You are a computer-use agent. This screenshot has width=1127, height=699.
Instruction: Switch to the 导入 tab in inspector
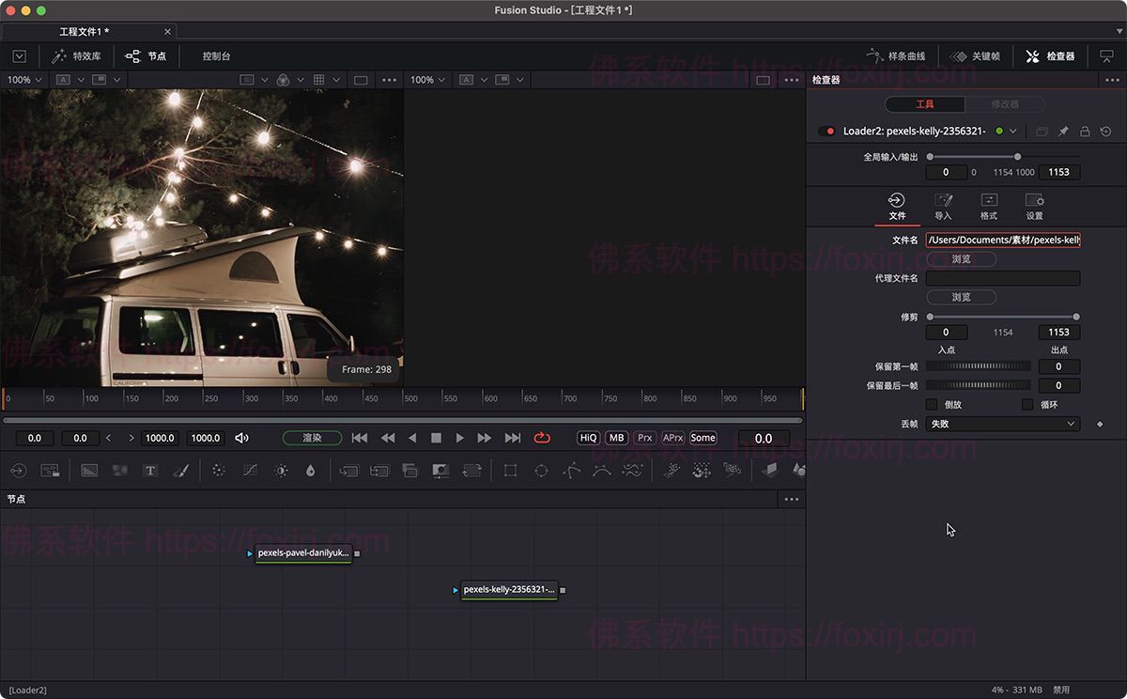click(943, 207)
